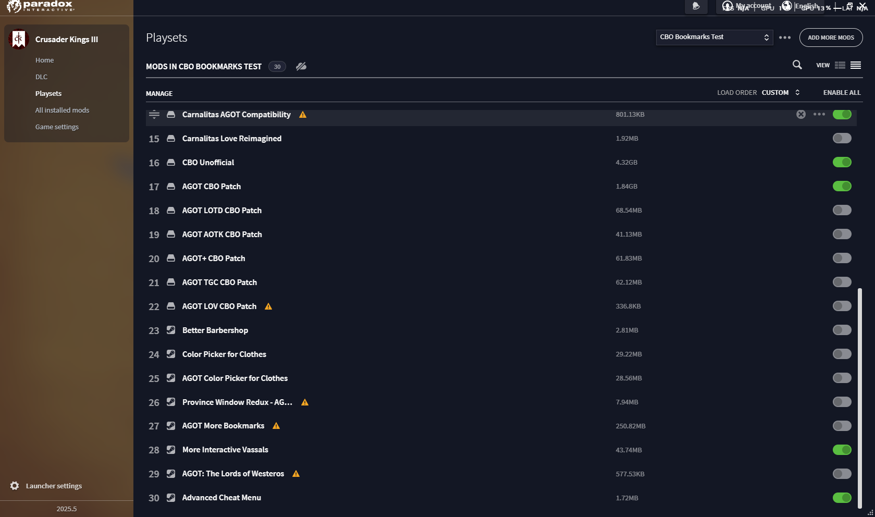The width and height of the screenshot is (875, 517).
Task: Click warning icon on AGOT: The Lords of Westeros
Action: 296,474
